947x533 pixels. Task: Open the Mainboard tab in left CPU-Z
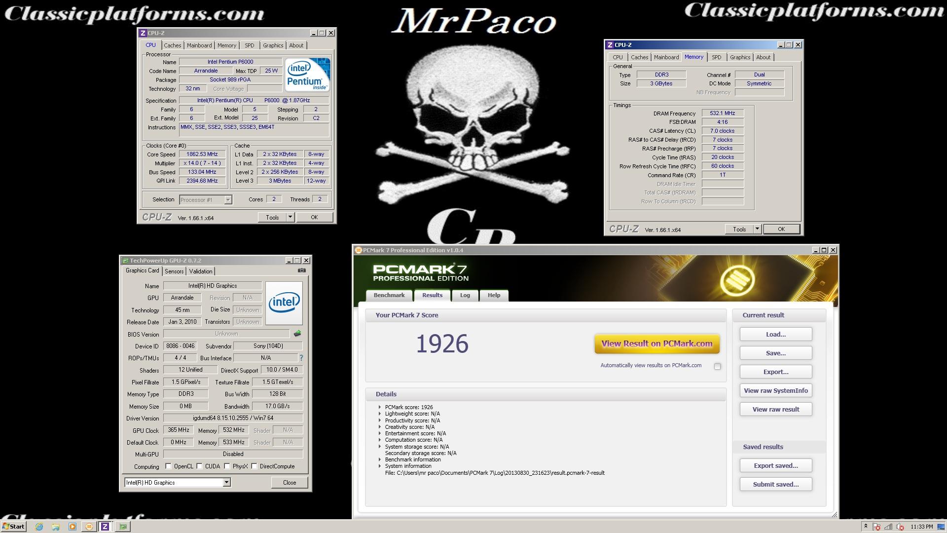click(199, 45)
